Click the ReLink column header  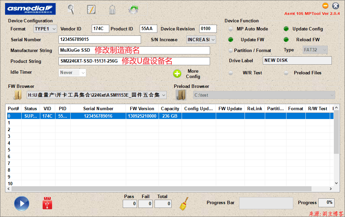pos(255,108)
